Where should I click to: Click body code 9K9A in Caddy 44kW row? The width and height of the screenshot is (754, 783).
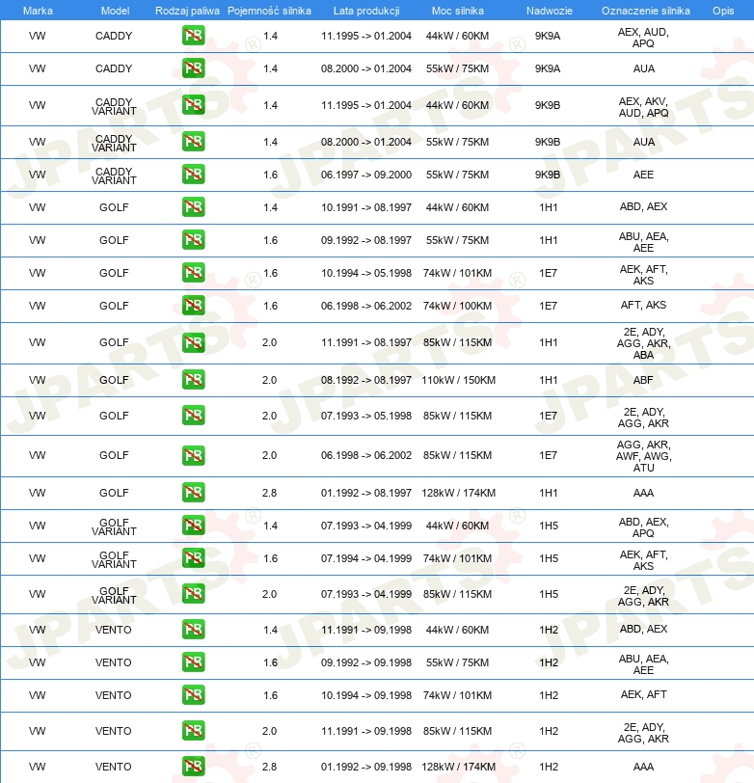pyautogui.click(x=548, y=36)
